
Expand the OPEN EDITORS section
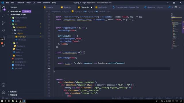pos(15,11)
